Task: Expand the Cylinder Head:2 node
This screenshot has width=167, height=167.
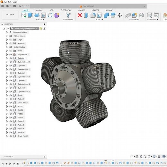Action: 7,69
